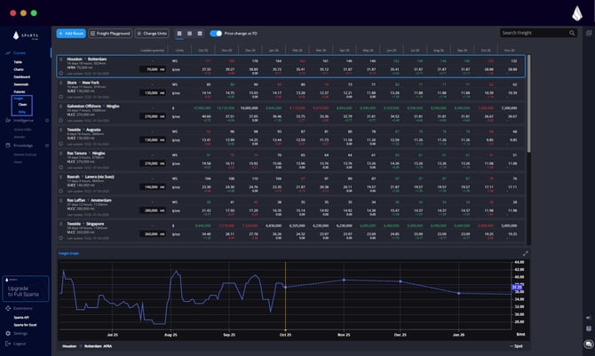Open the Charts page from sidebar

click(19, 69)
